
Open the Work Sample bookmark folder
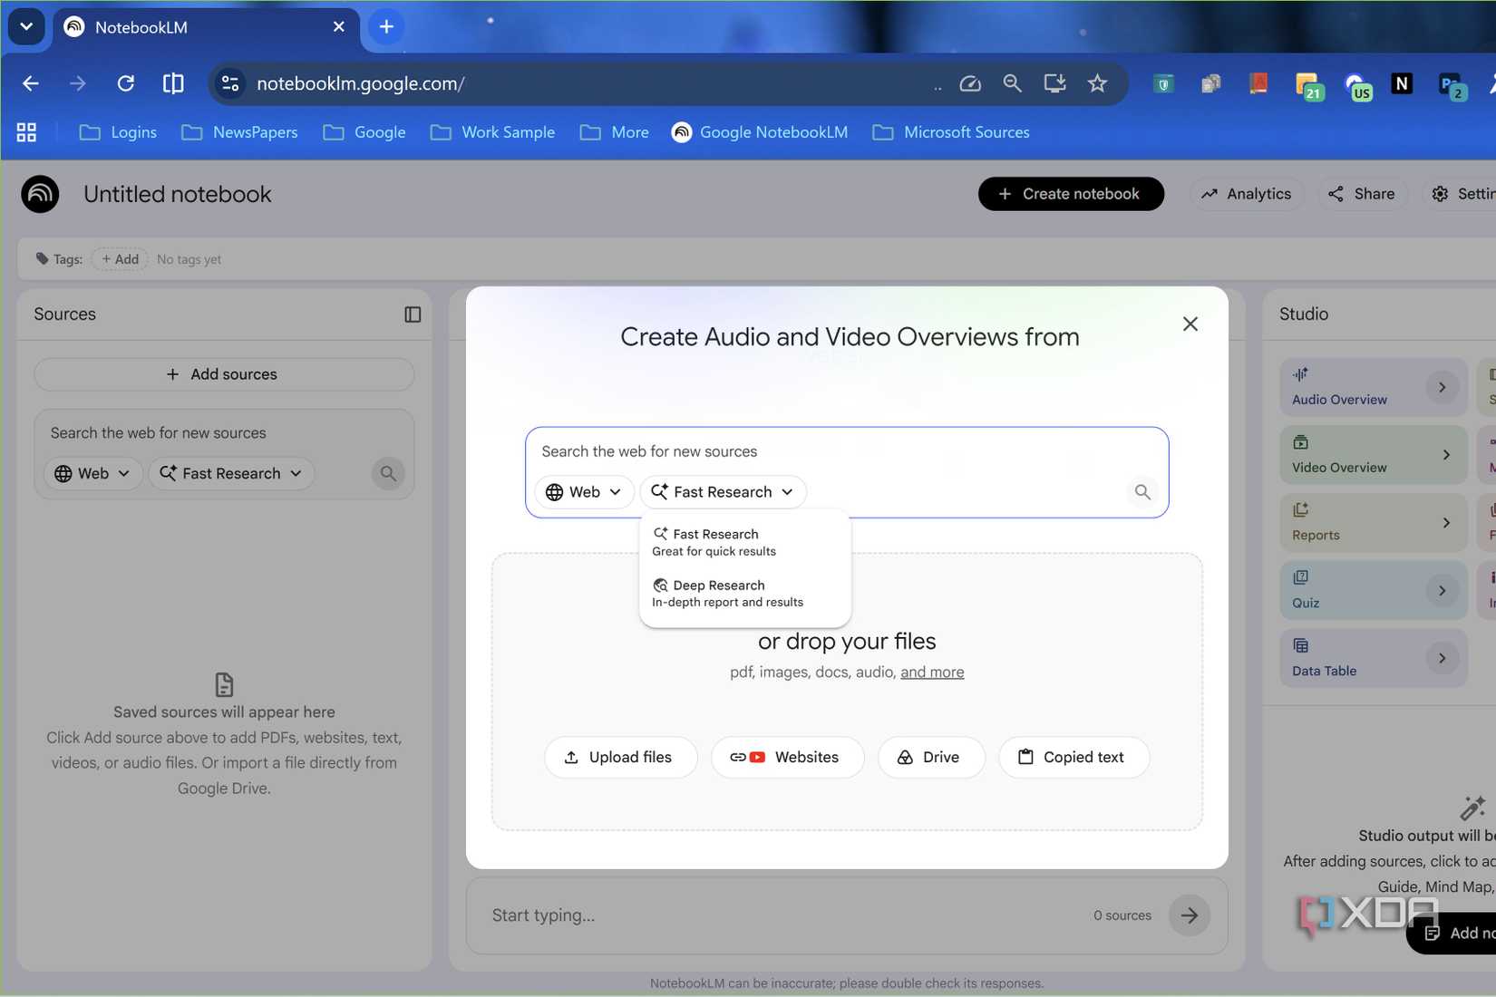pos(493,132)
